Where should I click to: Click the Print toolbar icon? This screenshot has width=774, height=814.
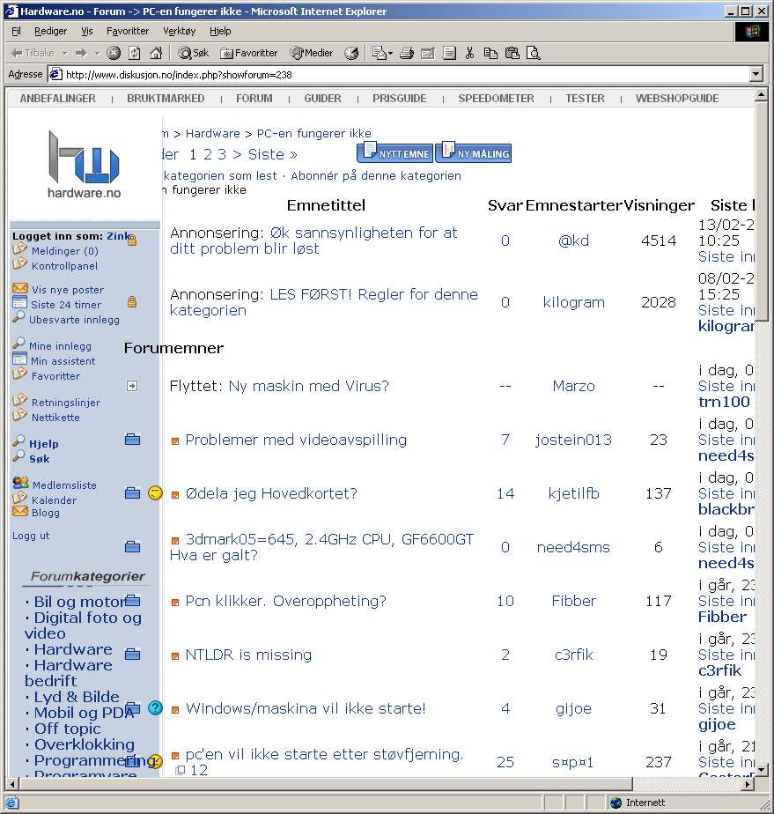pos(407,53)
